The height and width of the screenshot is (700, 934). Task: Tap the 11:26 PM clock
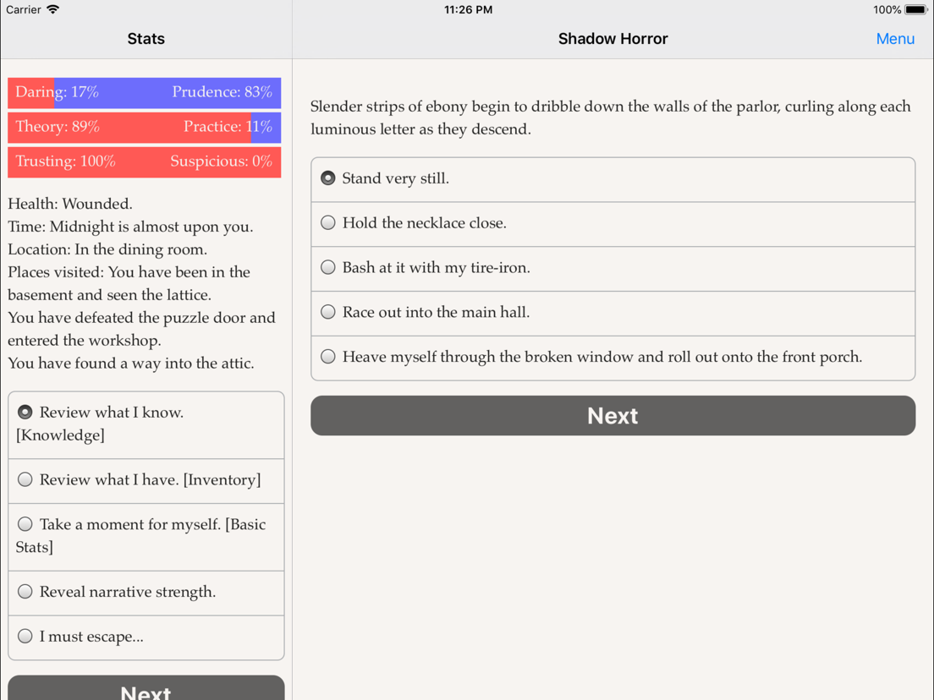(x=468, y=9)
